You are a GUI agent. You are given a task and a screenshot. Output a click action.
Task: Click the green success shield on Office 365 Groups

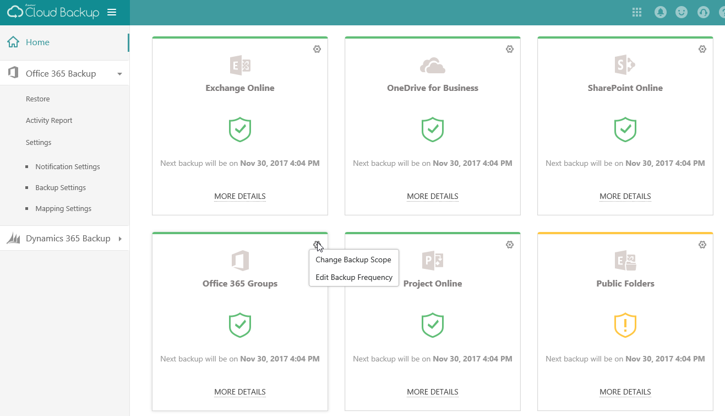[240, 325]
